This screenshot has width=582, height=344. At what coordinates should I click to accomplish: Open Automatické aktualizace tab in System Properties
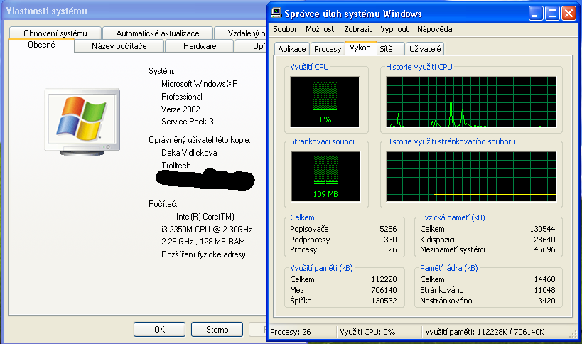tap(158, 33)
